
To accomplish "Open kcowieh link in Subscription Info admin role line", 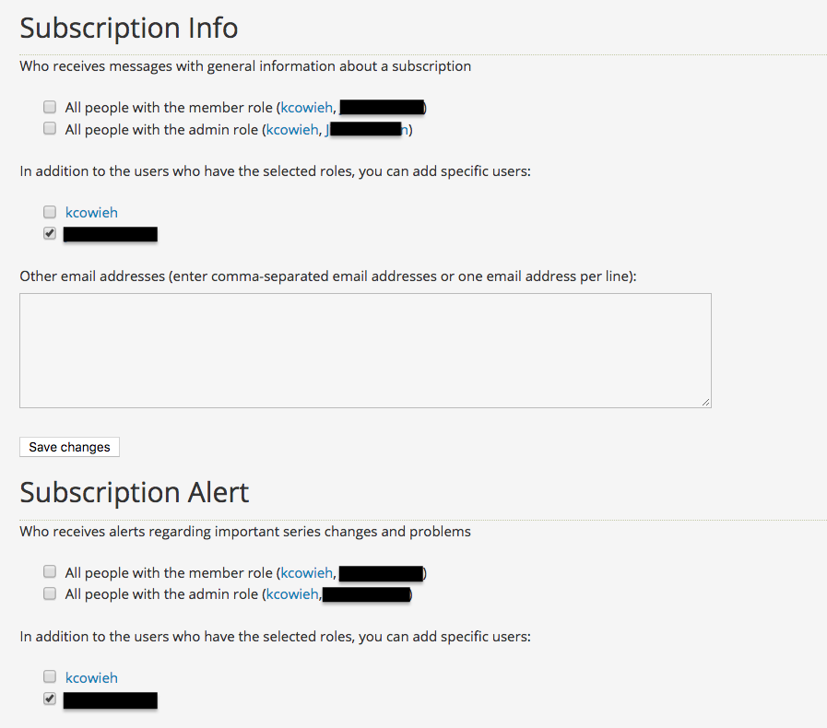I will click(x=291, y=130).
